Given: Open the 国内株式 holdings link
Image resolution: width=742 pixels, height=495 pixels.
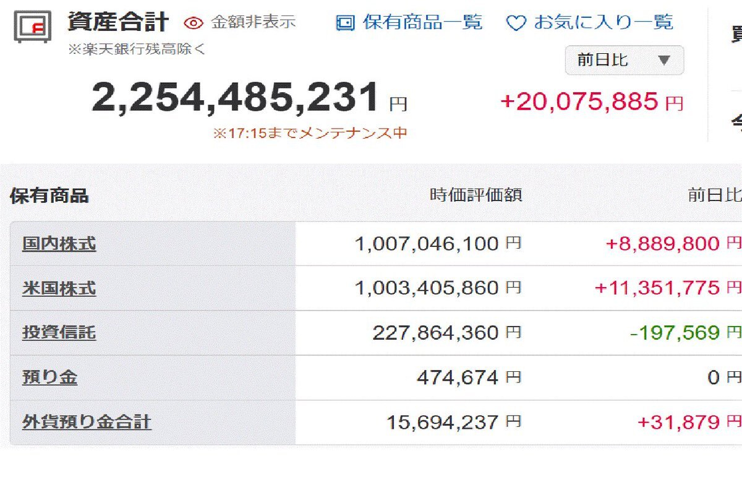Looking at the screenshot, I should coord(59,244).
